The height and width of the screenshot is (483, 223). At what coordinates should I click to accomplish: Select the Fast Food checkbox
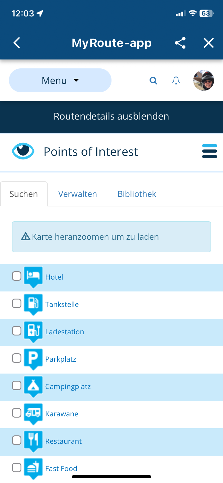(x=17, y=468)
